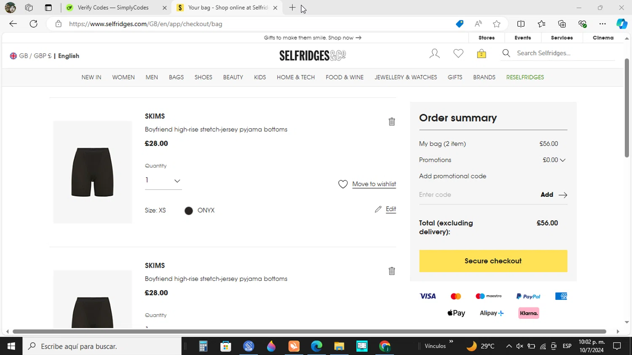
Task: Open Windows Start menu
Action: [x=11, y=346]
